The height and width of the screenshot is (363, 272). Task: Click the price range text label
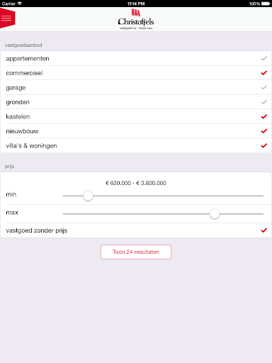click(136, 183)
